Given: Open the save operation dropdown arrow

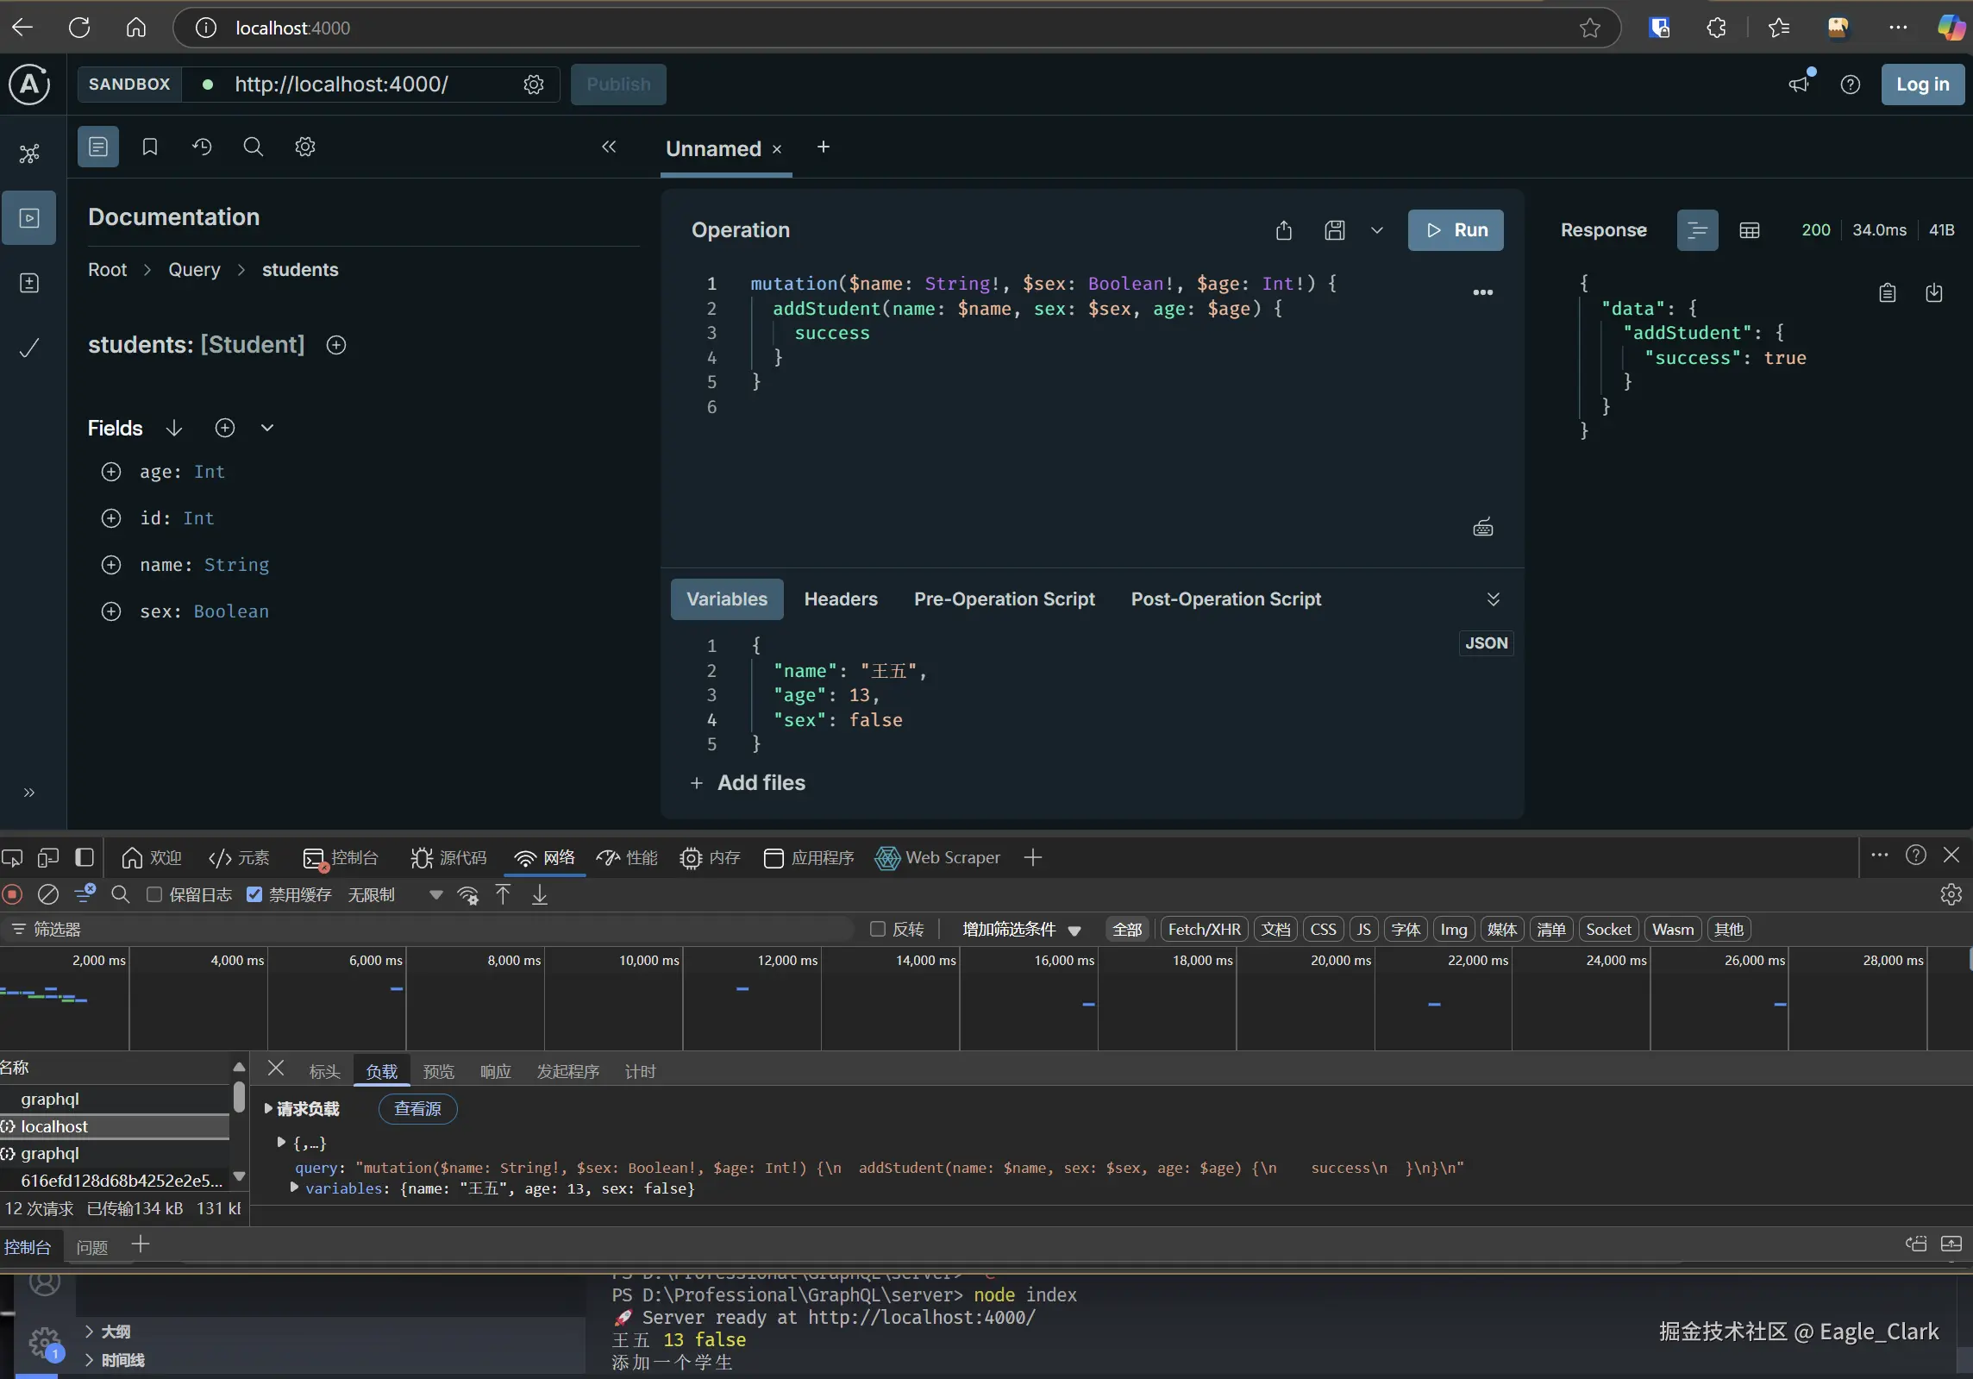Looking at the screenshot, I should (x=1377, y=230).
